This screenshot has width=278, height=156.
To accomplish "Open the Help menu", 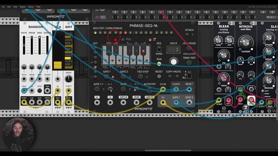I will click(x=38, y=7).
